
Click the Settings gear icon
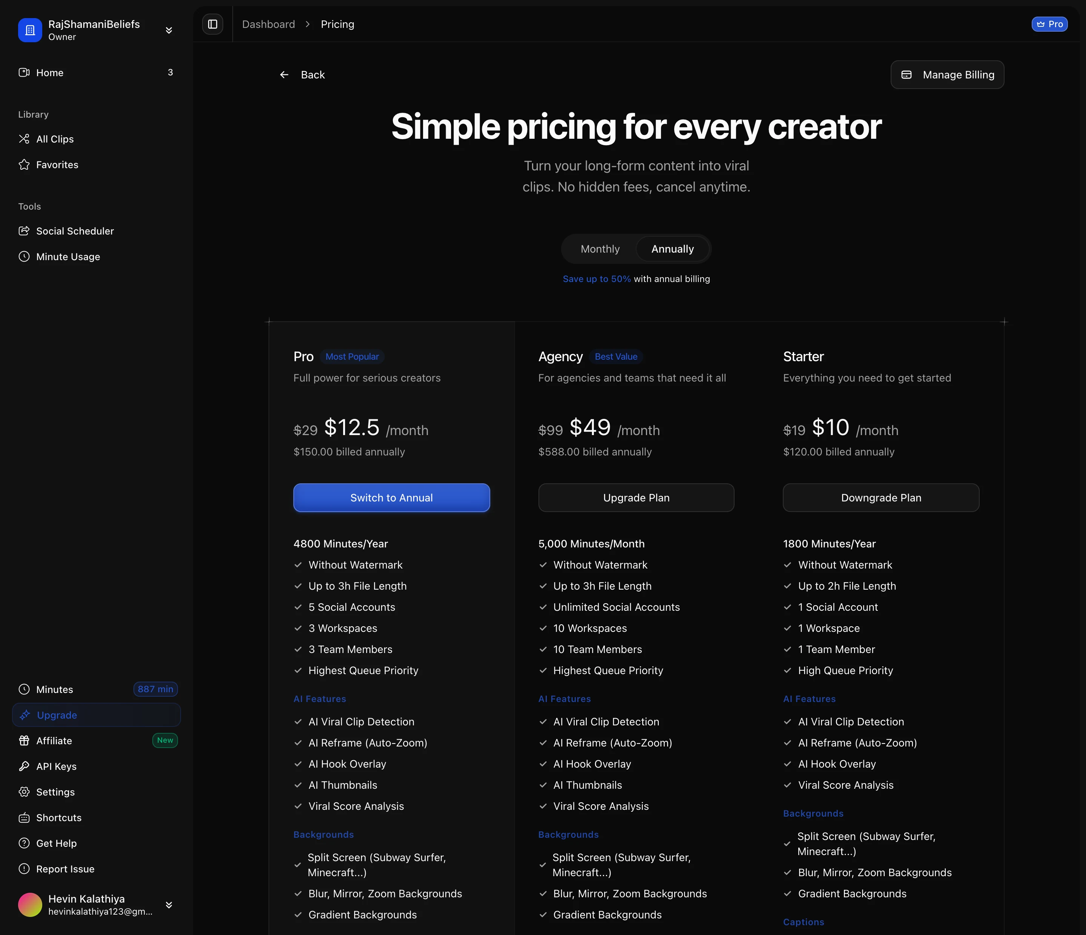(x=24, y=792)
